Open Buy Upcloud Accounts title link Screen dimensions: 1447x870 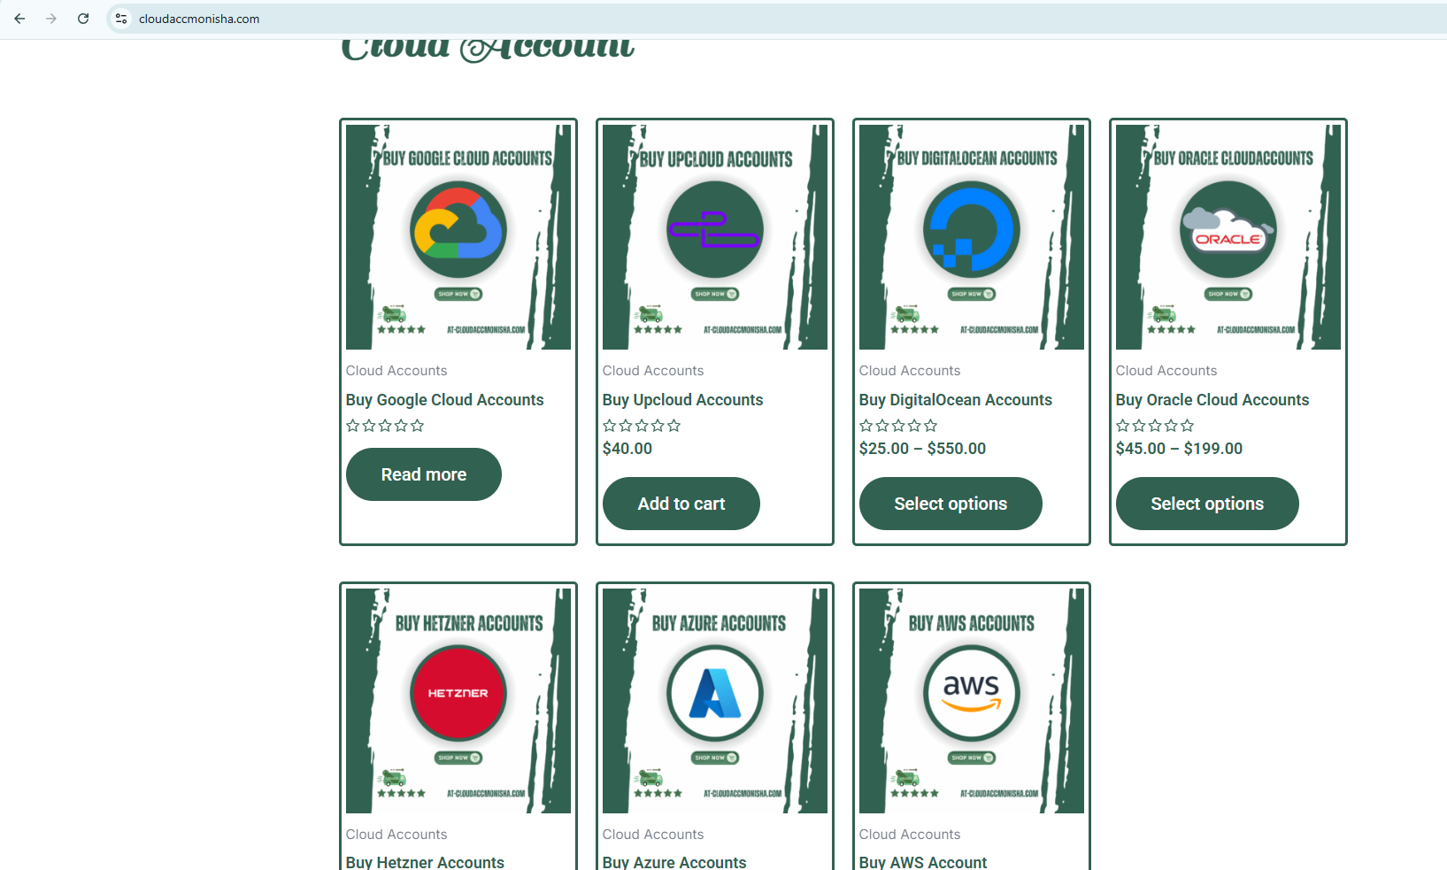pyautogui.click(x=682, y=400)
